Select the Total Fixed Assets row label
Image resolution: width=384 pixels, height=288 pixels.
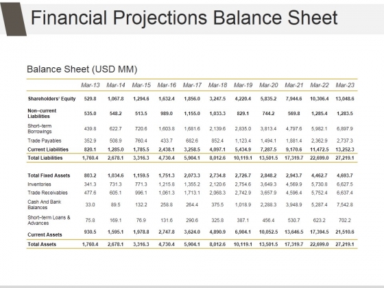[49, 176]
